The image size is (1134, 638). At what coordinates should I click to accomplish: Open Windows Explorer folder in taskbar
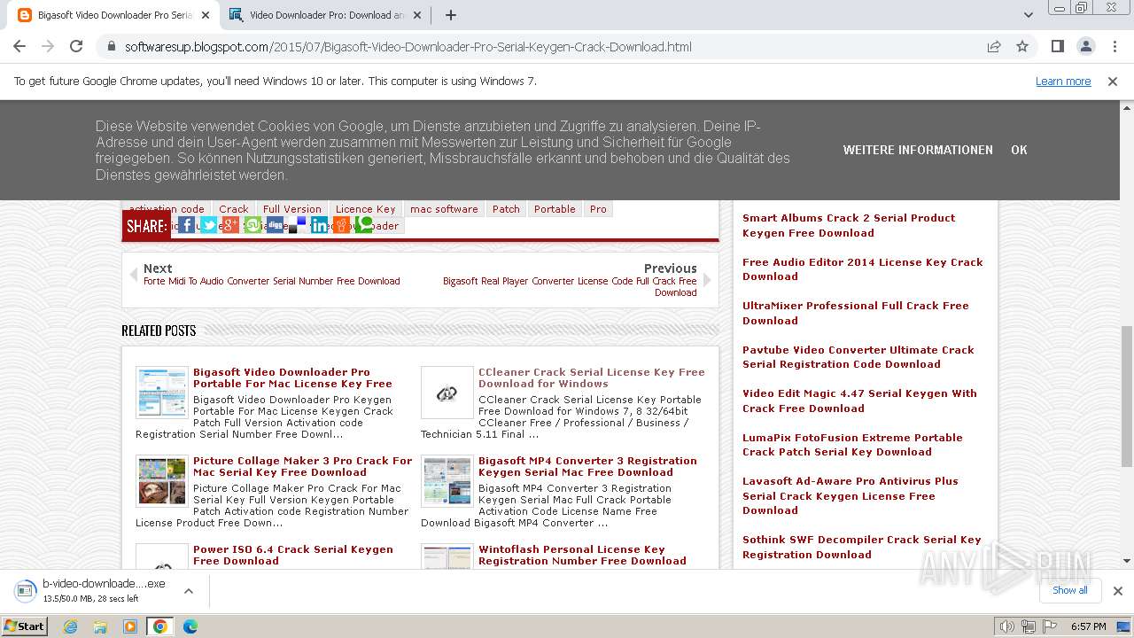click(x=100, y=626)
